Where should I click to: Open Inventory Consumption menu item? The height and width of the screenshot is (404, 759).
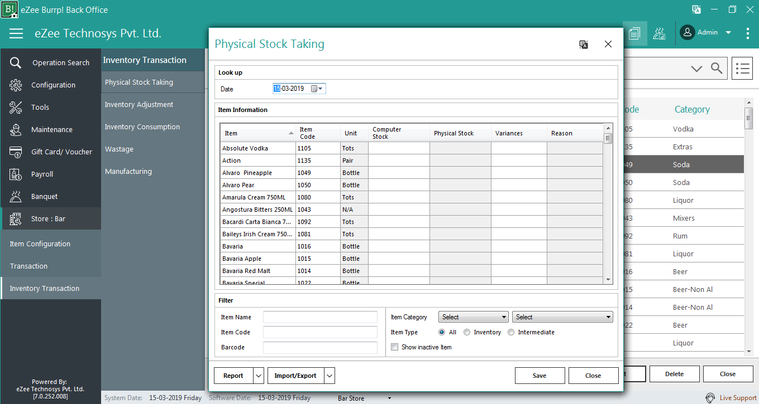(x=153, y=126)
